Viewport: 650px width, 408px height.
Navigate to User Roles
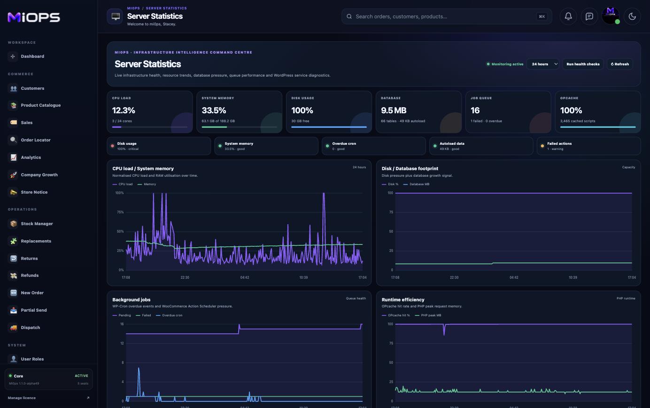tap(48, 359)
